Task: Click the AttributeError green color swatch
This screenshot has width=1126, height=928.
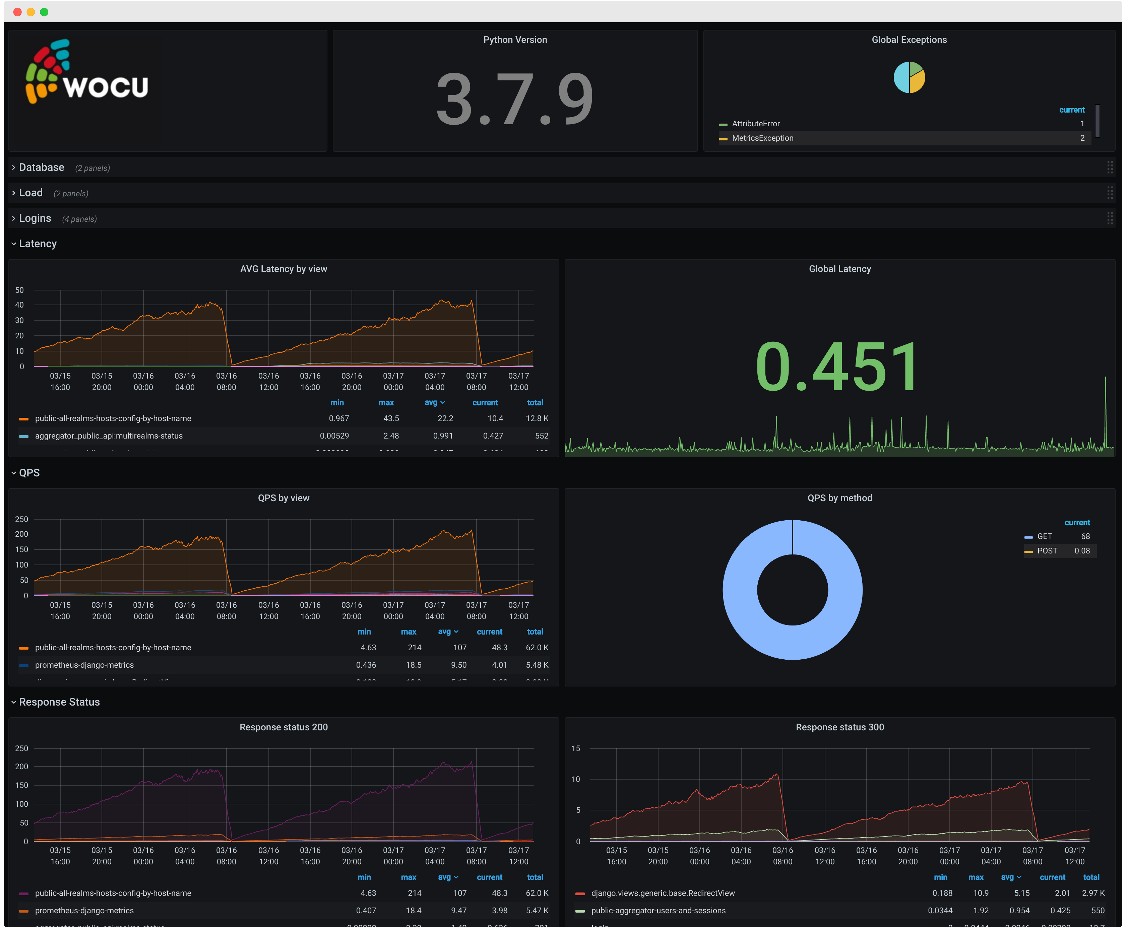Action: pyautogui.click(x=723, y=124)
